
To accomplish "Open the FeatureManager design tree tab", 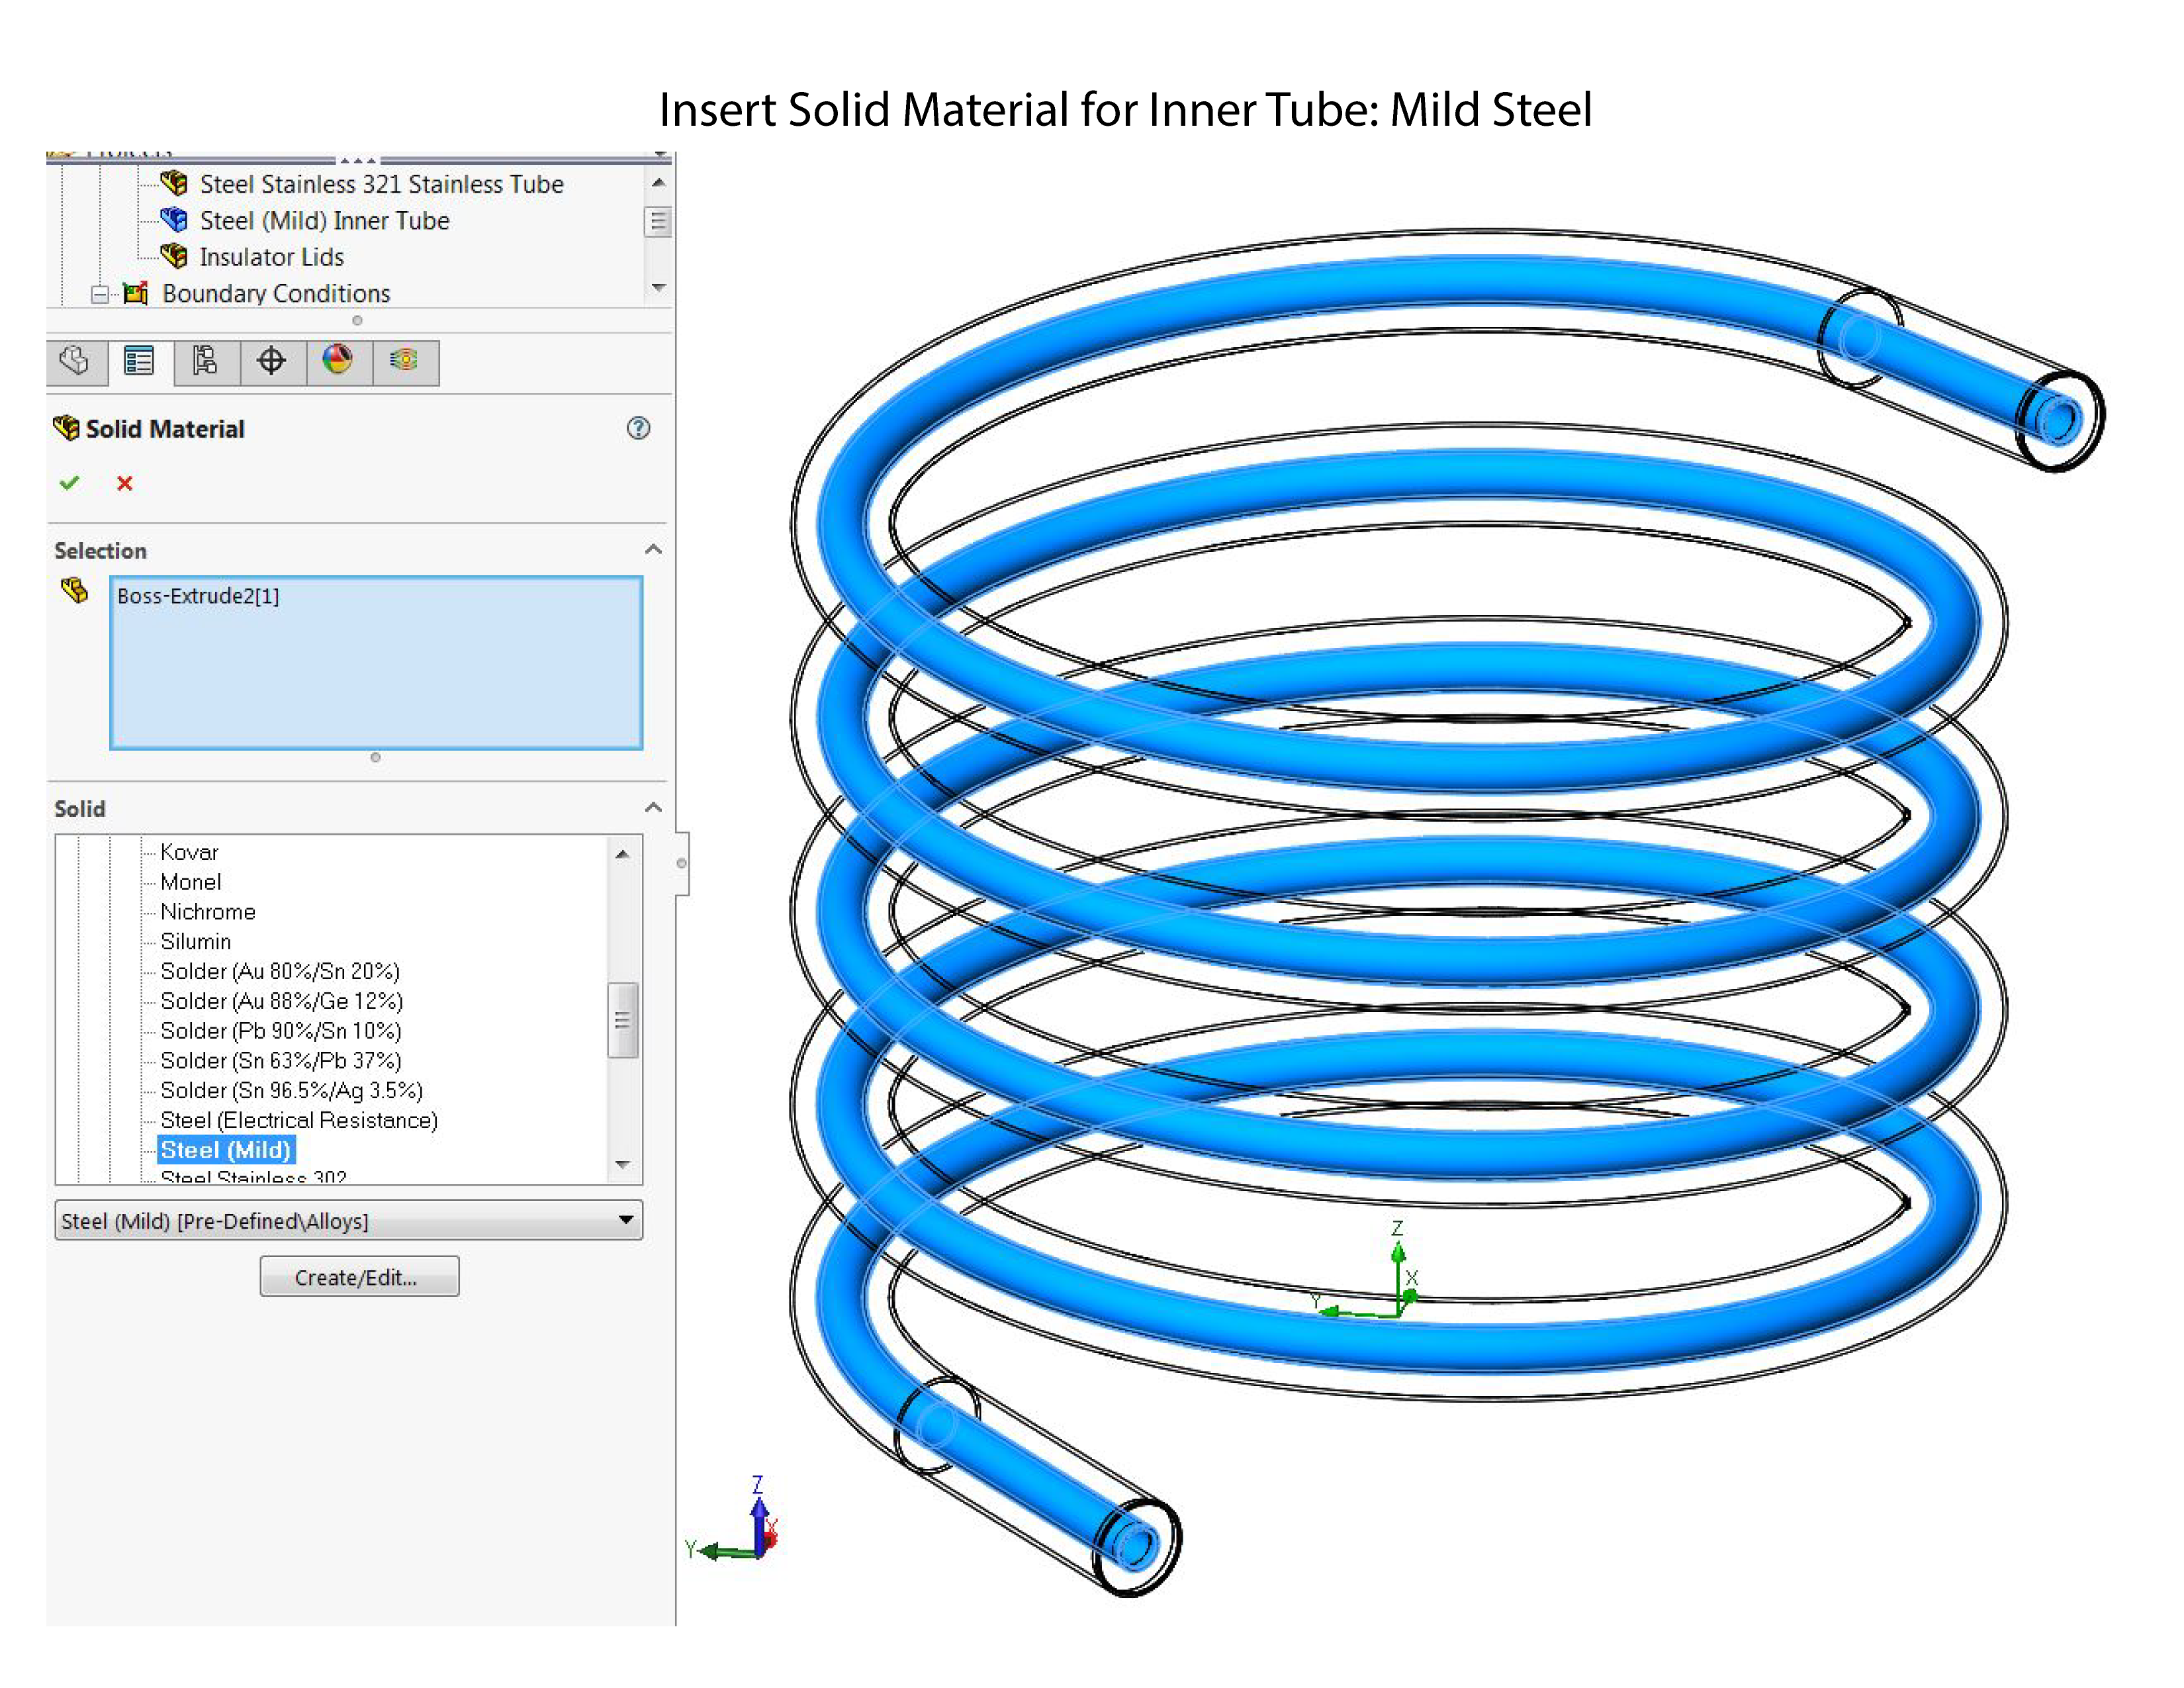I will pyautogui.click(x=75, y=361).
